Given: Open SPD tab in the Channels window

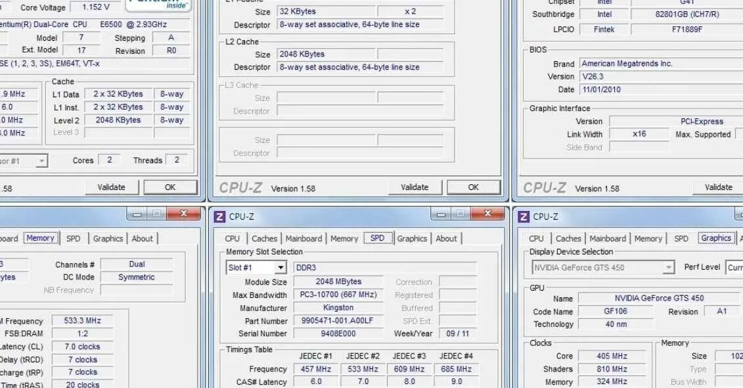Looking at the screenshot, I should [x=73, y=239].
